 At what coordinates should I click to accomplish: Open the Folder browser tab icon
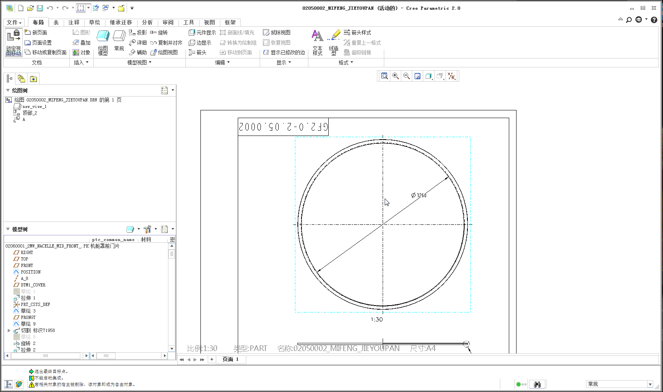pyautogui.click(x=21, y=79)
